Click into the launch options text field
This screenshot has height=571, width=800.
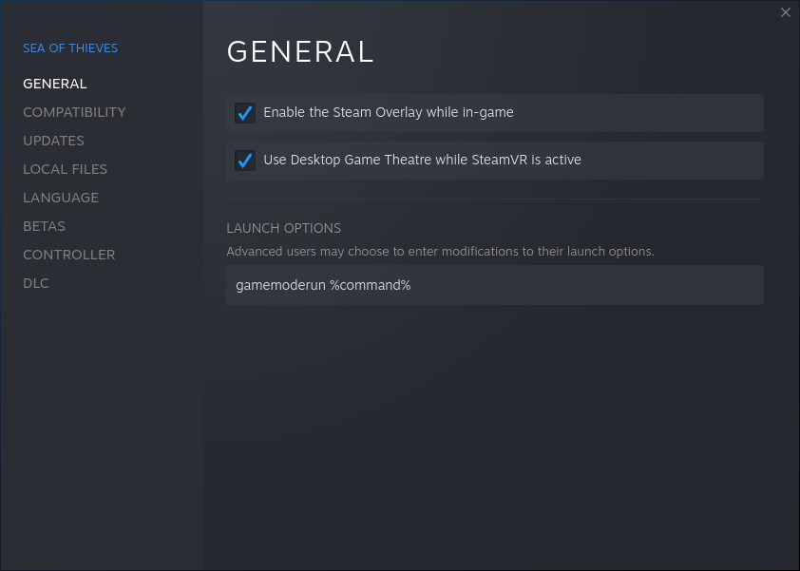click(495, 285)
